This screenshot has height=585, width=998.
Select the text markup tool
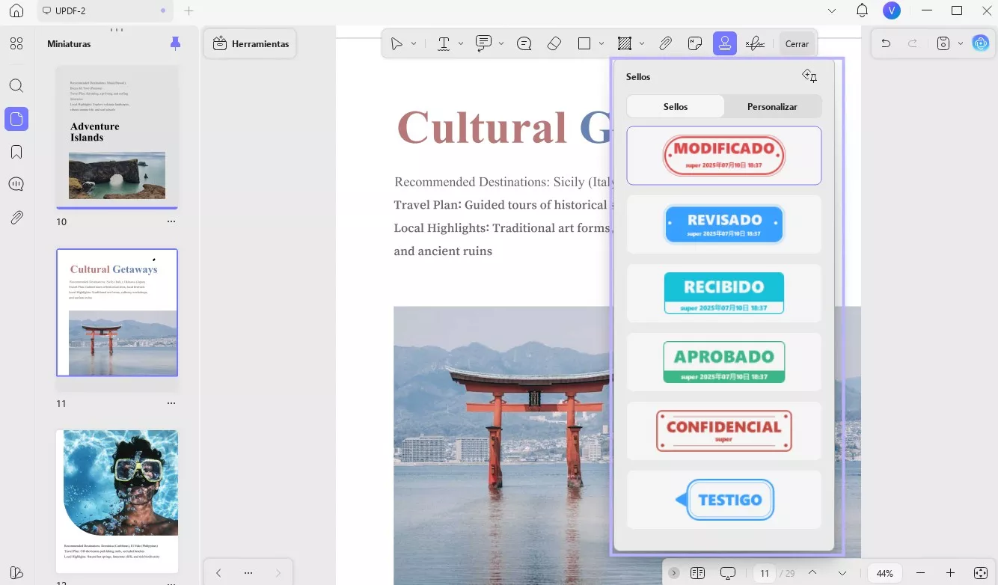[x=444, y=44]
